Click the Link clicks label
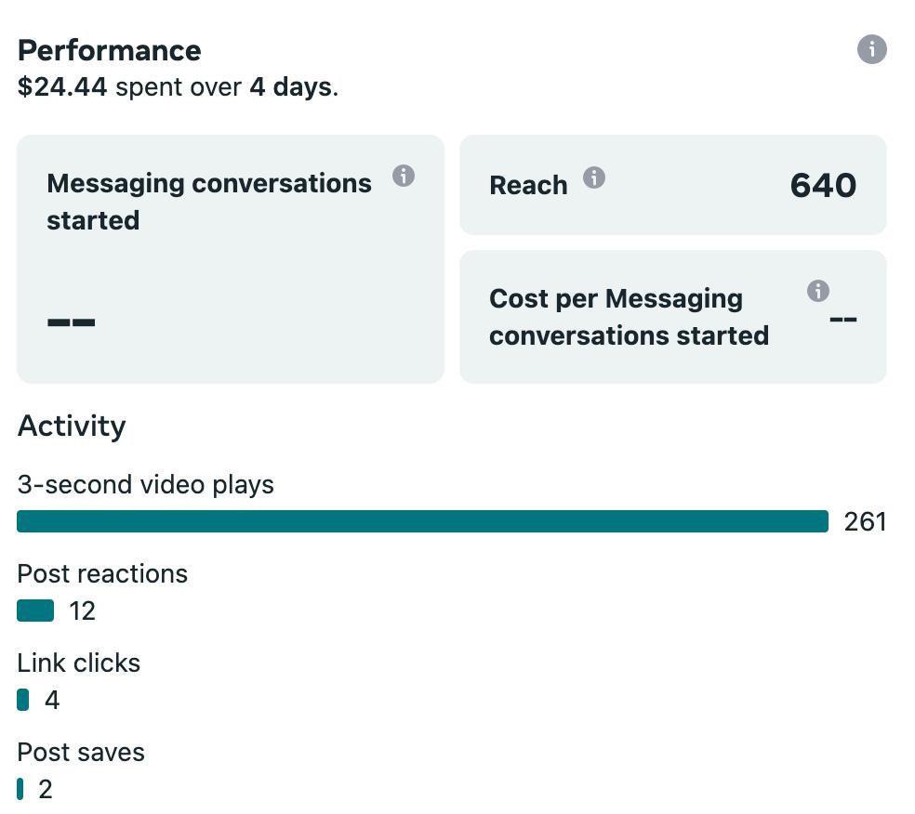This screenshot has width=915, height=814. click(79, 663)
